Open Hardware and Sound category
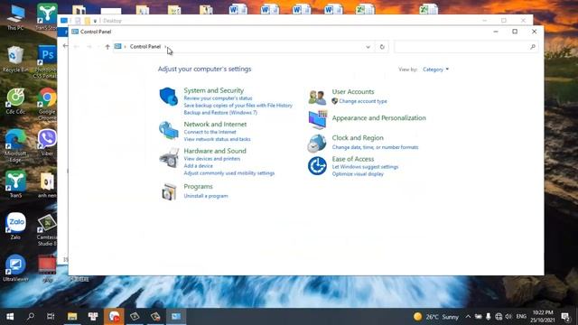This screenshot has height=325, width=578. pos(215,151)
